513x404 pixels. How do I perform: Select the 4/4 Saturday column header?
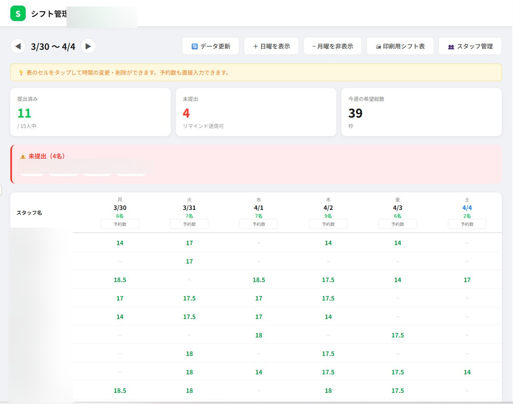click(467, 208)
